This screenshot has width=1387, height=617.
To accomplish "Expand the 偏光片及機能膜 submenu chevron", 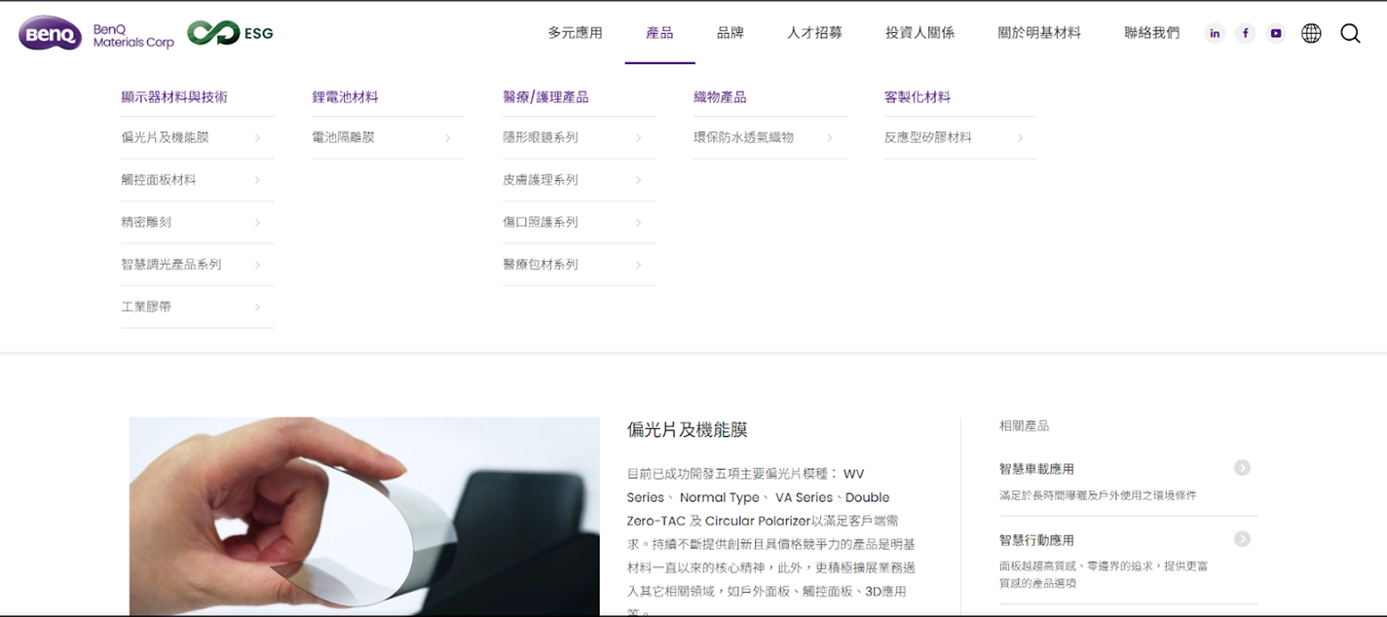I will tap(257, 138).
